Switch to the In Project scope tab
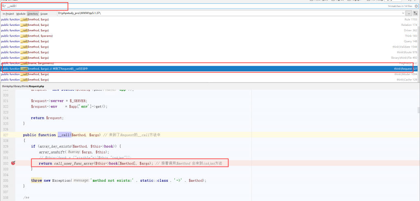Screen dimensions: 420x201 click(x=8, y=14)
